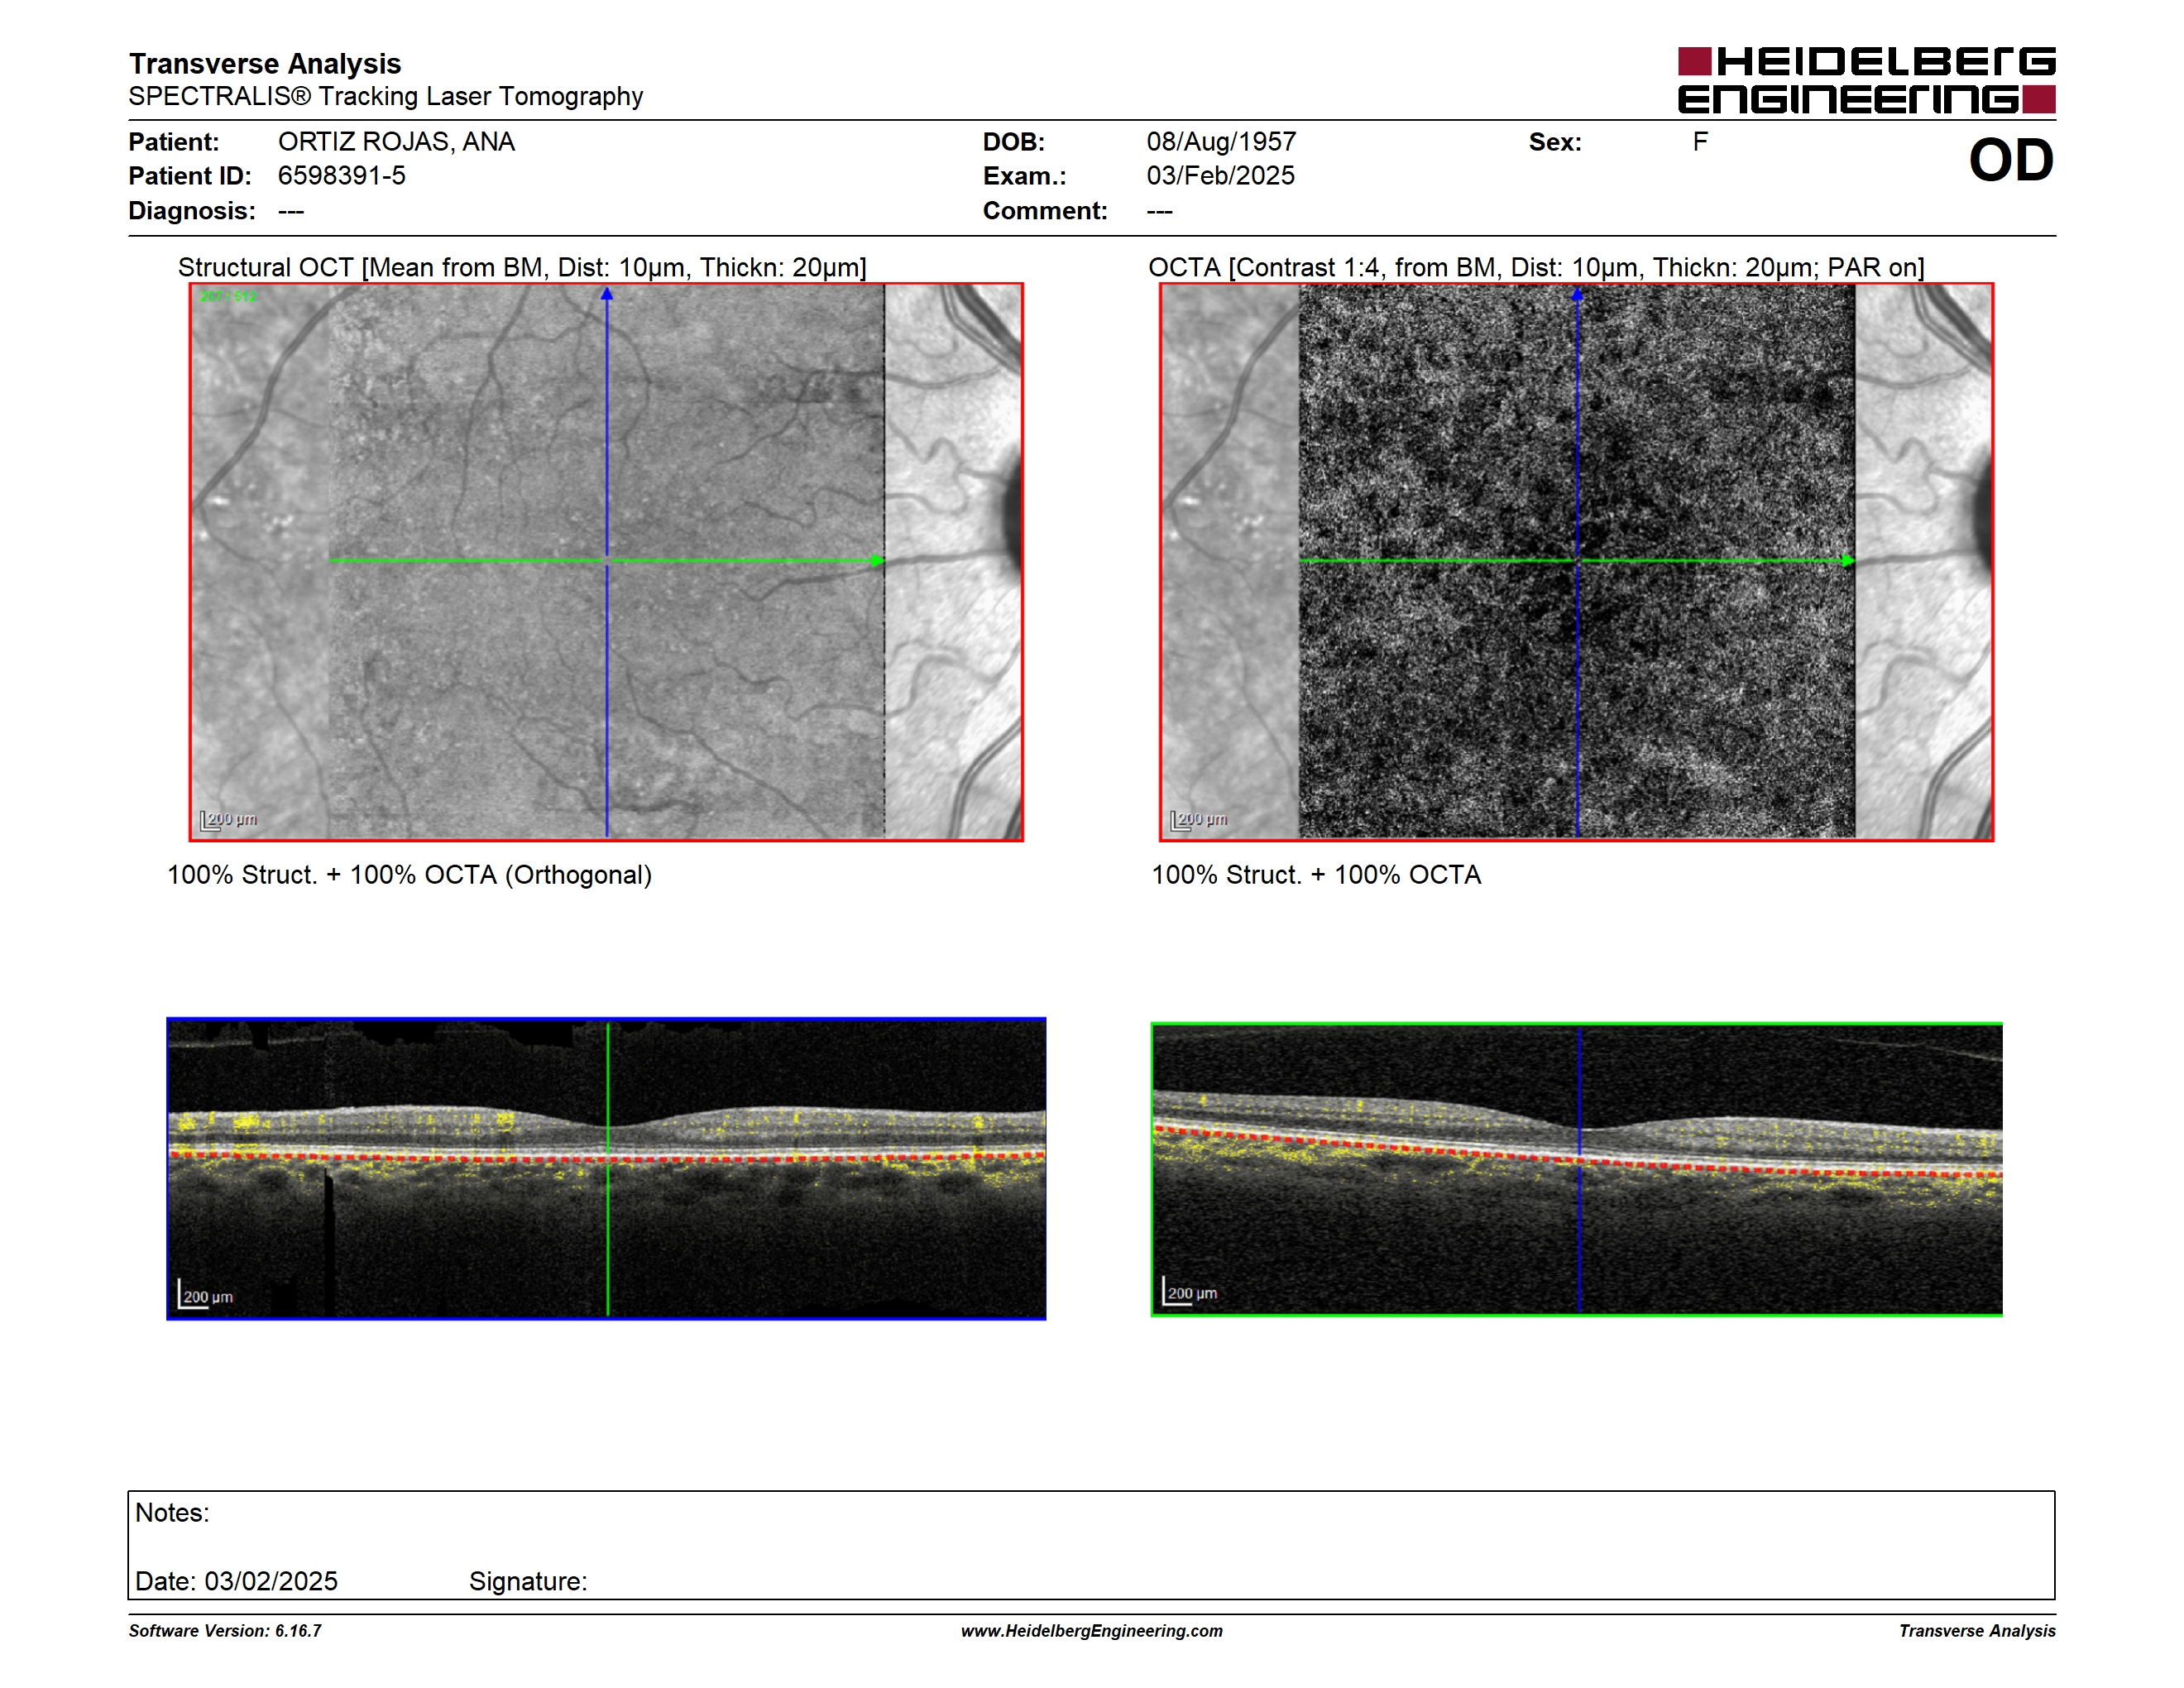Click the green arrowhead in the OCTA image

pyautogui.click(x=1848, y=561)
